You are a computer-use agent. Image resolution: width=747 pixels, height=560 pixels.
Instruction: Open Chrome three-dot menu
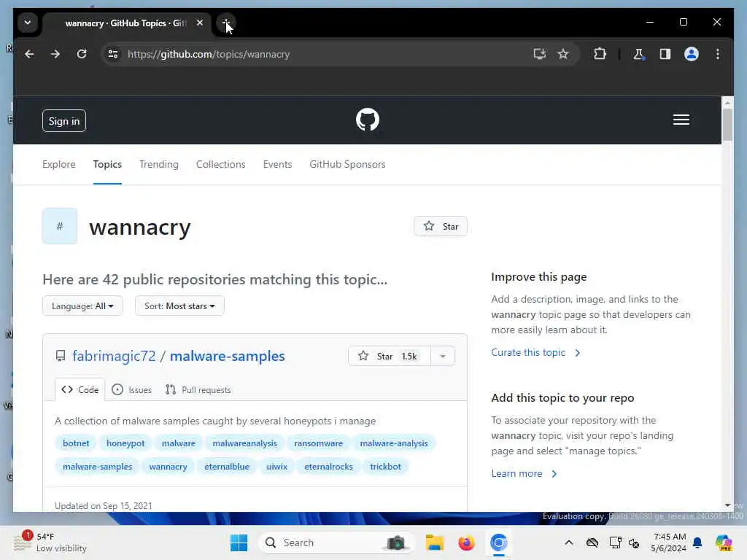718,54
